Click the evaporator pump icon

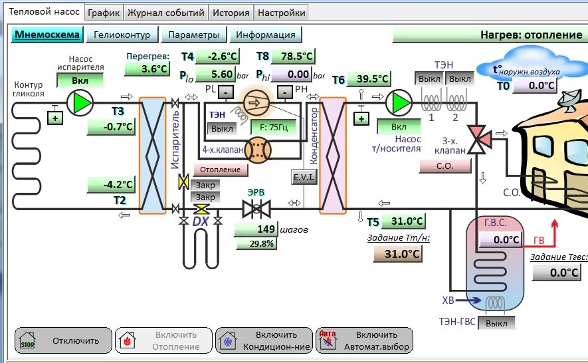coord(80,102)
